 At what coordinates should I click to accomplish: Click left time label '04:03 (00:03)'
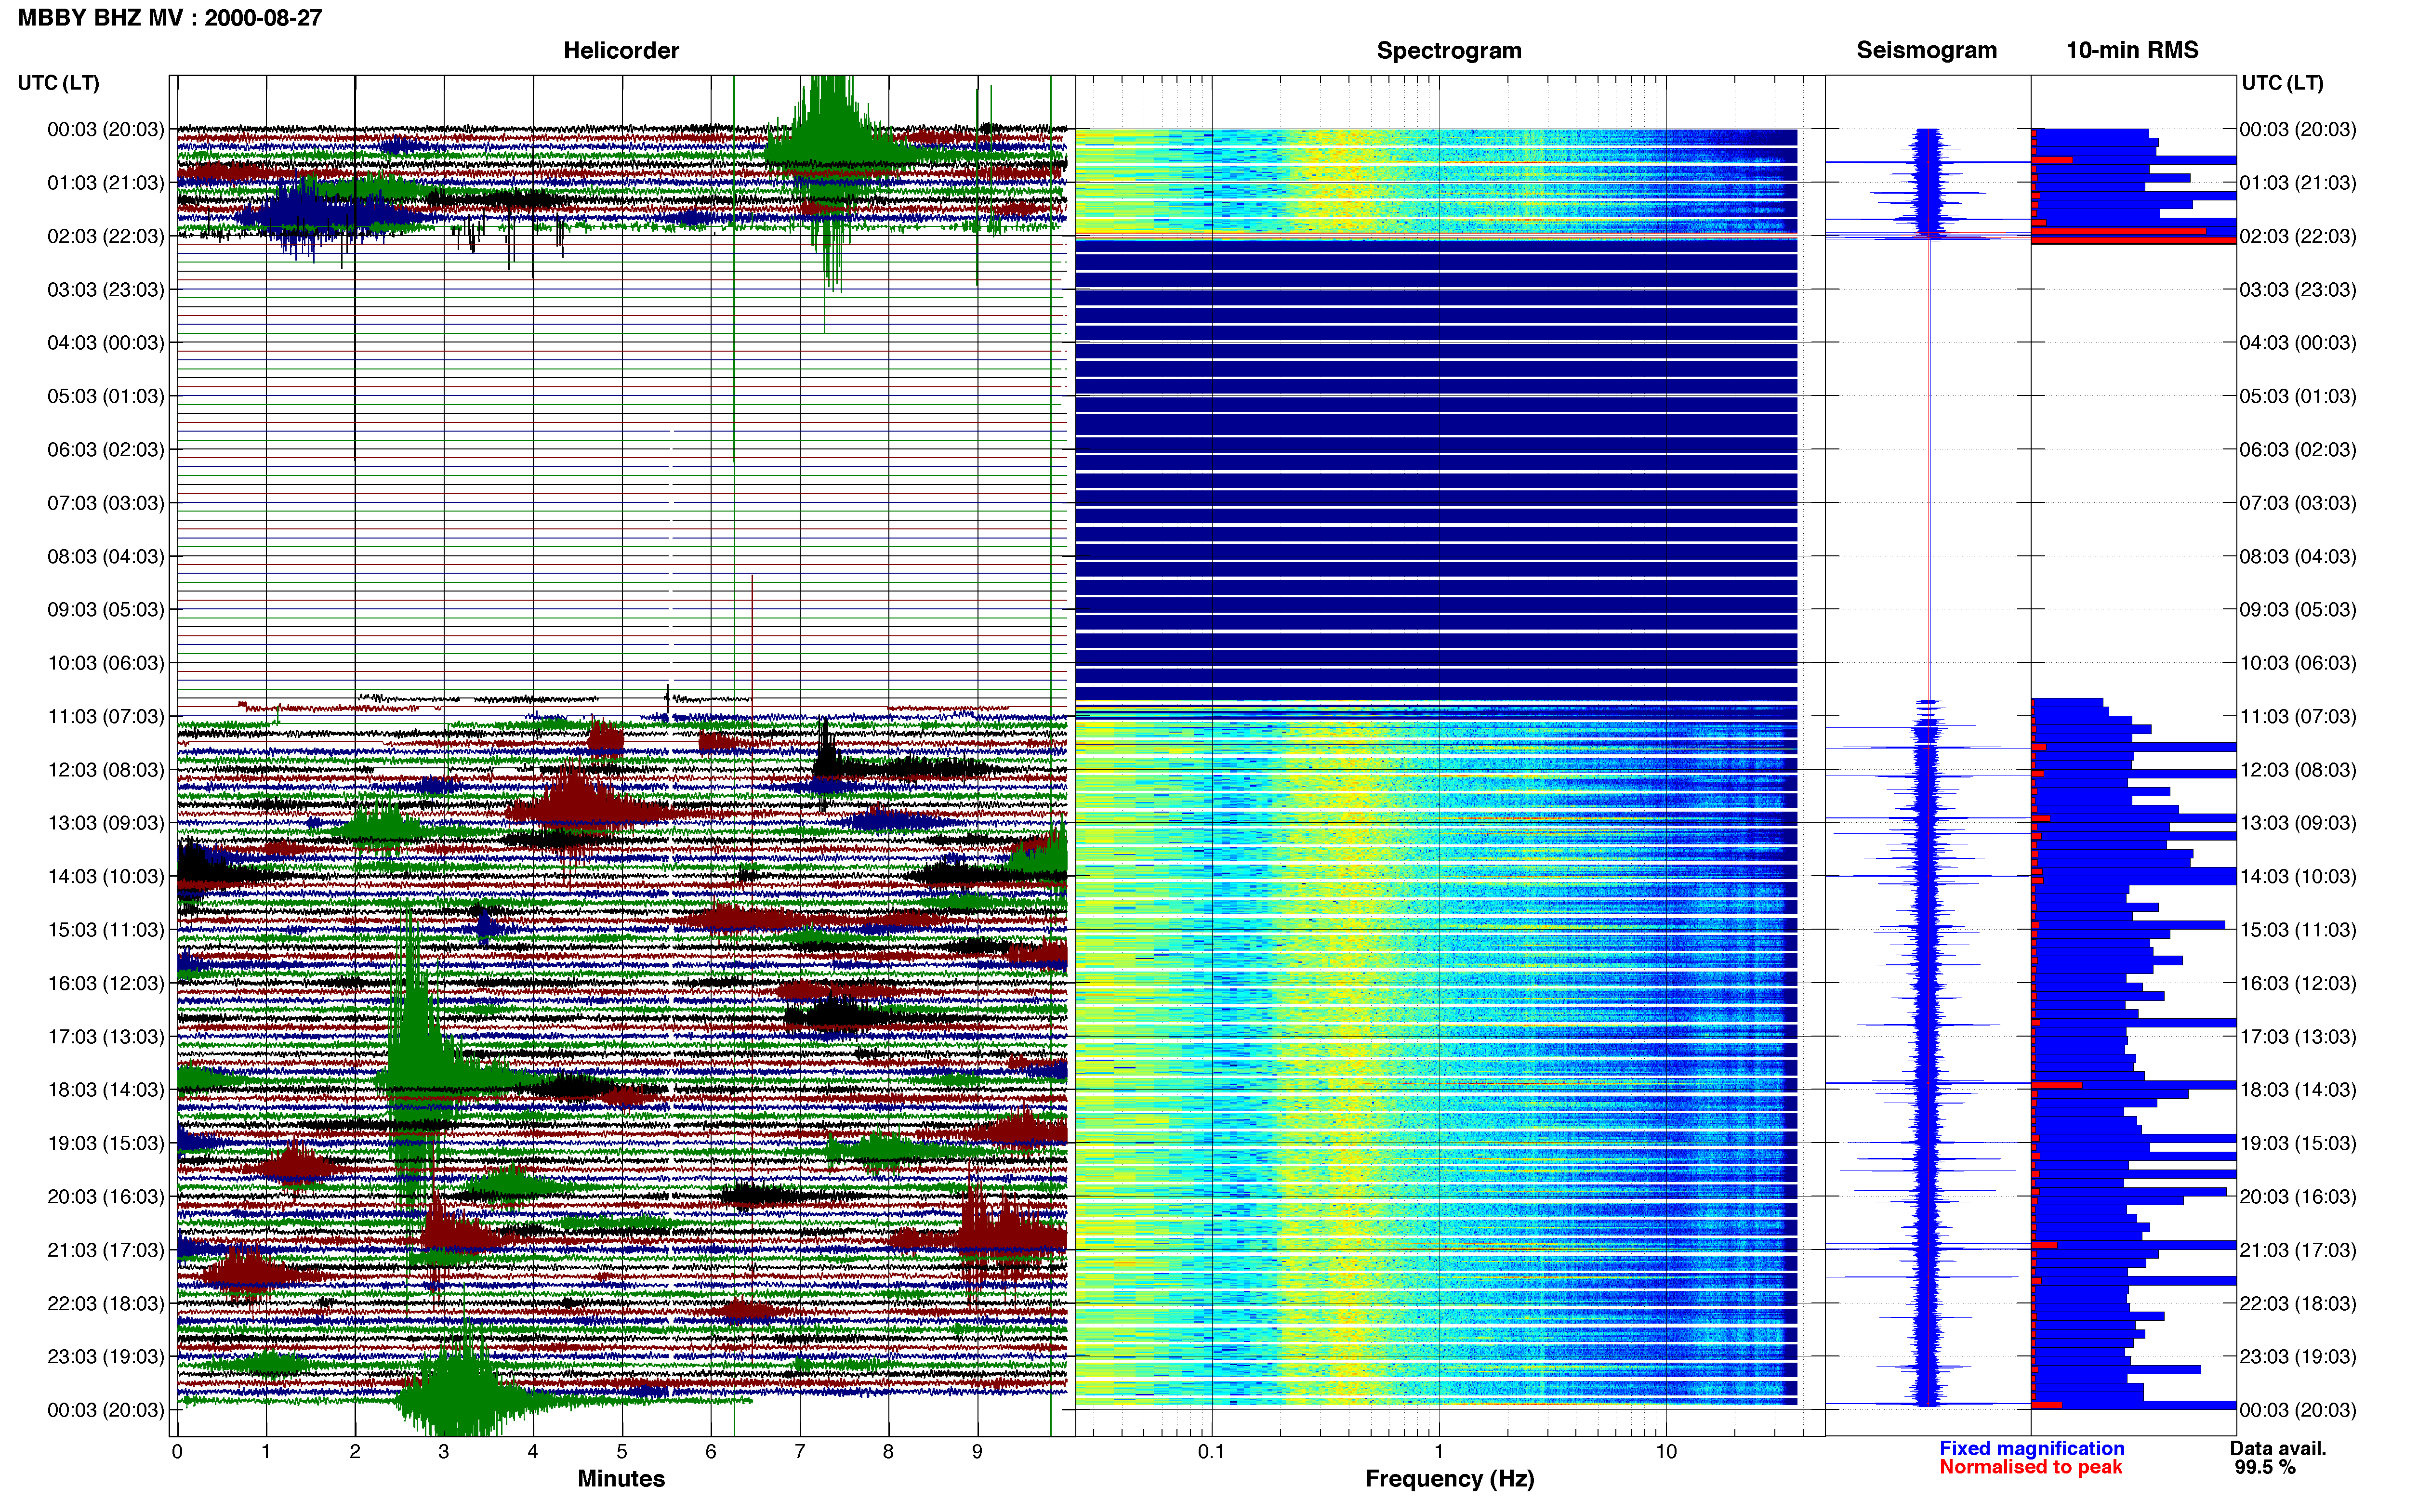(106, 343)
